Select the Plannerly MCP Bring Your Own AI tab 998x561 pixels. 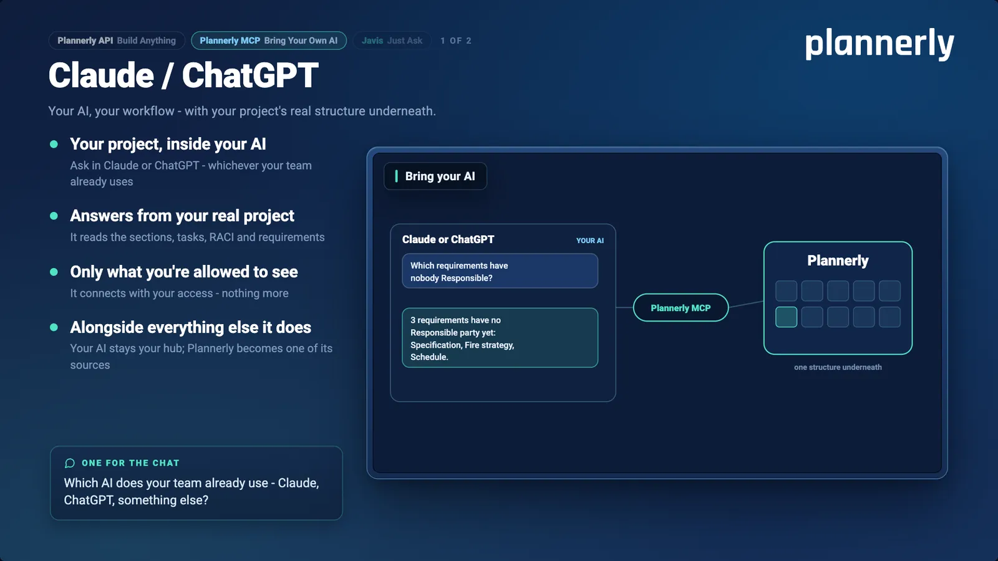(x=269, y=41)
